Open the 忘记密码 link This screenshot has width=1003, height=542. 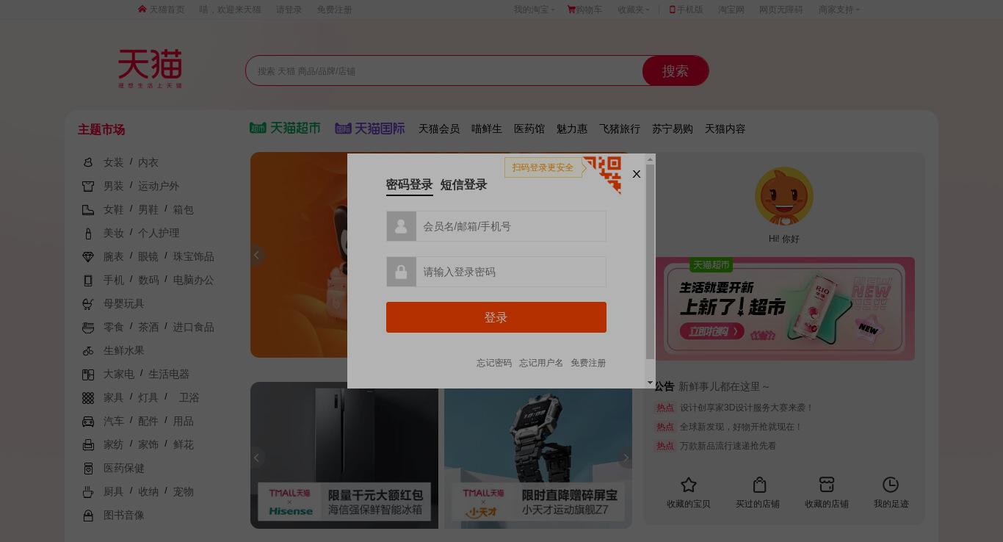(494, 363)
